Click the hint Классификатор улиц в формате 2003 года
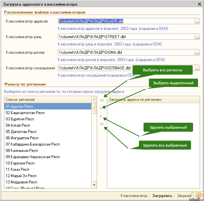This screenshot has width=204, height=201. pos(110,44)
